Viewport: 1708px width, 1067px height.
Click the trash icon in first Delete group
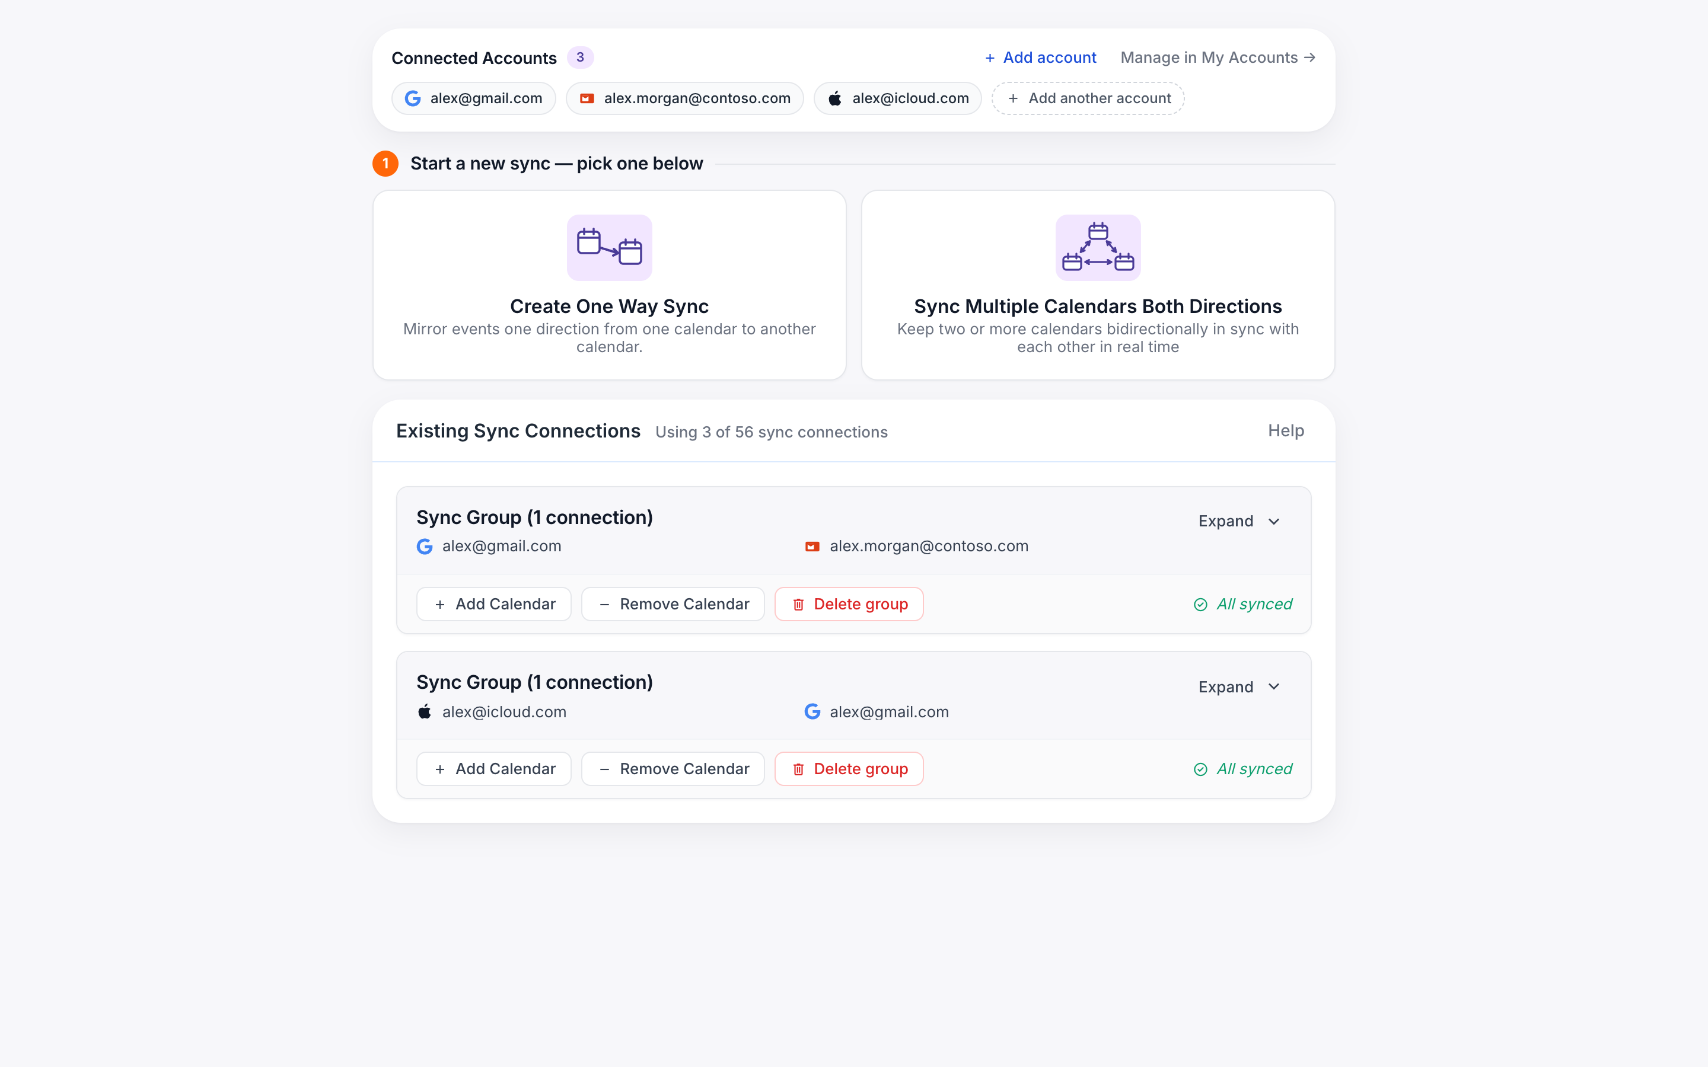(798, 604)
